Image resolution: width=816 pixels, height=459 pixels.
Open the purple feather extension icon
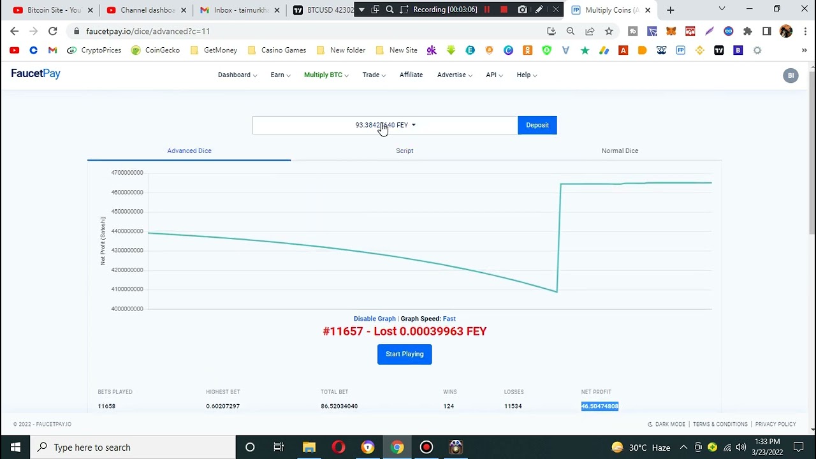[710, 31]
